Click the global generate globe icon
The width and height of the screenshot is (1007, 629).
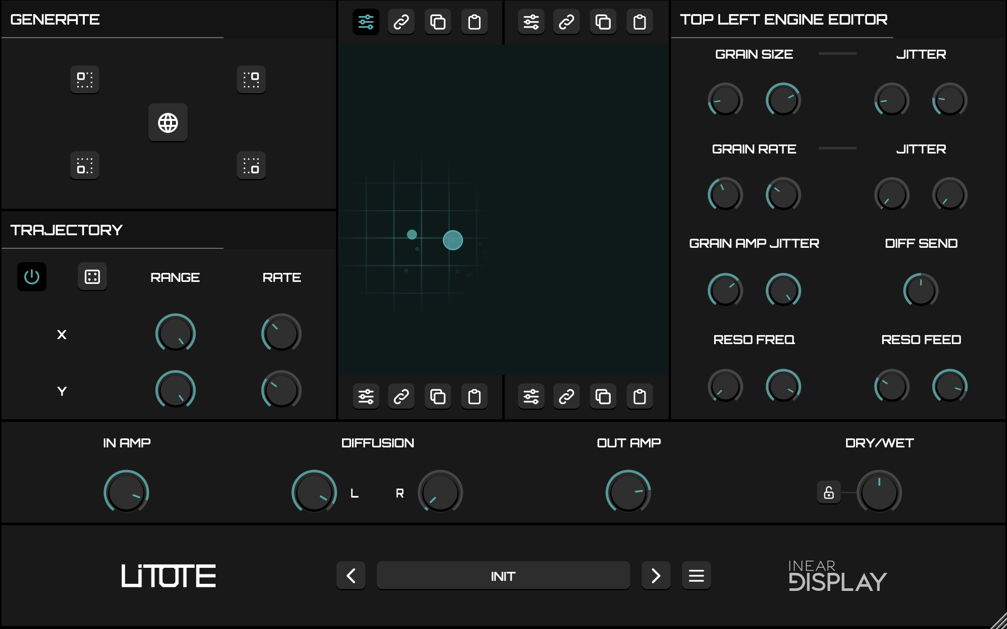tap(168, 122)
